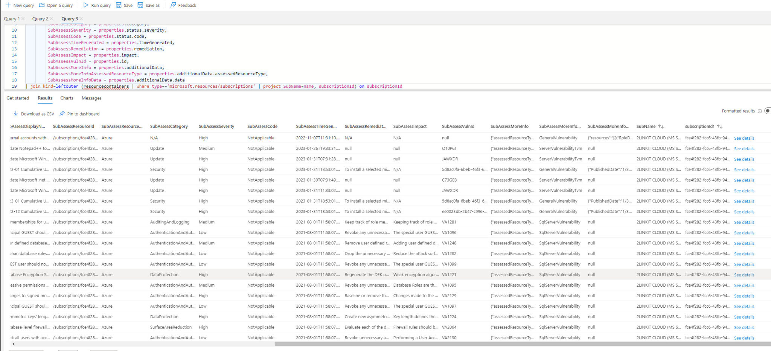
Task: Open See details for the first result row
Action: coord(744,138)
